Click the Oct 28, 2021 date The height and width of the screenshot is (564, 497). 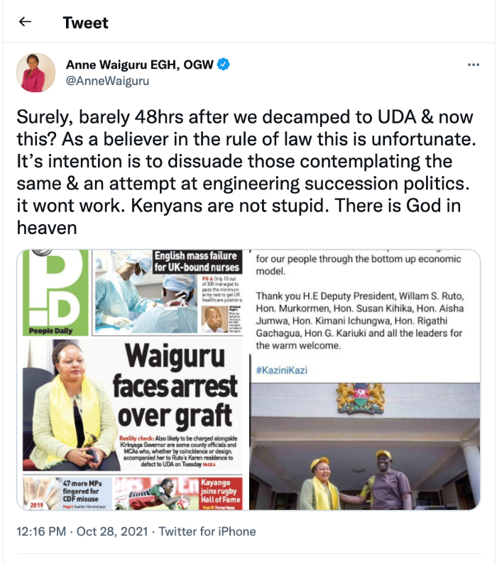click(112, 531)
